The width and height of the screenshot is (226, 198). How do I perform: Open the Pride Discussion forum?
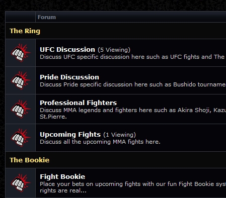tap(69, 77)
